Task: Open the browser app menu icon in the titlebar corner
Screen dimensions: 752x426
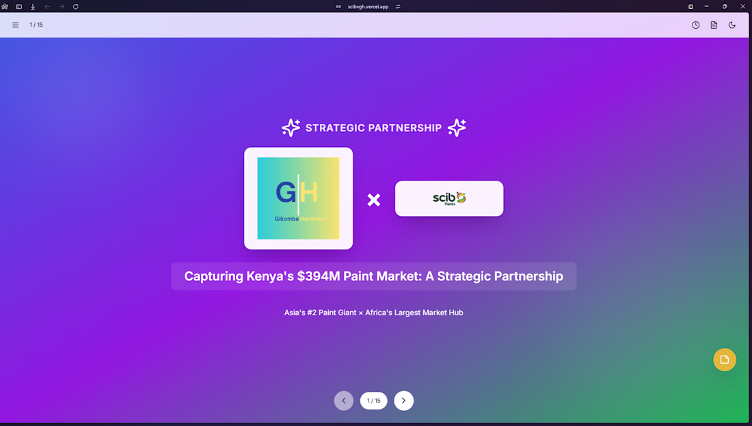Action: pos(5,7)
